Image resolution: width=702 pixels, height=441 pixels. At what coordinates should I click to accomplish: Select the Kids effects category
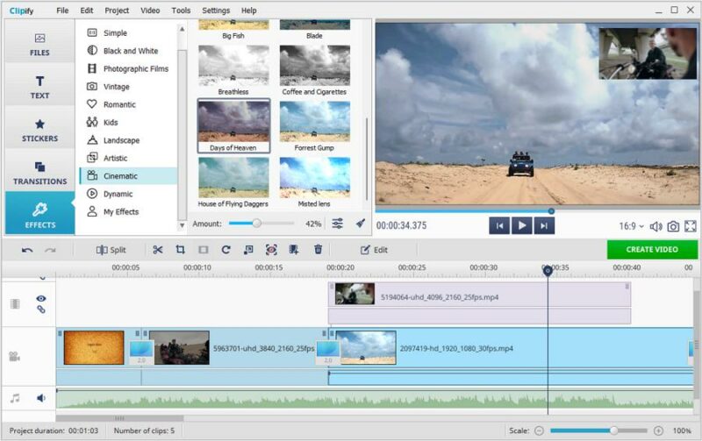(x=128, y=122)
